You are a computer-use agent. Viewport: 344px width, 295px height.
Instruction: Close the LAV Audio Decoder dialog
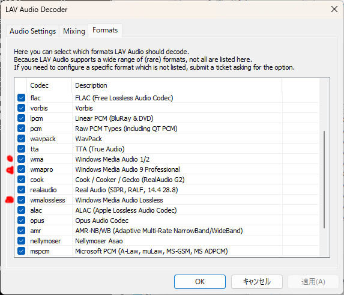click(334, 9)
